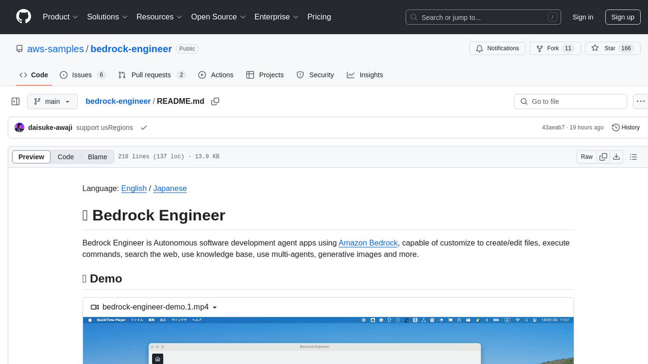648x364 pixels.
Task: Switch to the Blame view toggle
Action: coord(97,157)
